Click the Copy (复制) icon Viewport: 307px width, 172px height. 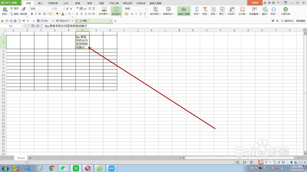12,14
